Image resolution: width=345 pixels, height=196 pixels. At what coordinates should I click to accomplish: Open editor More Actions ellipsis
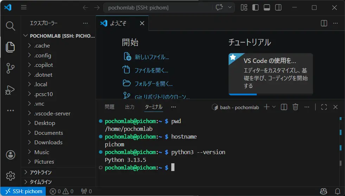[335, 23]
